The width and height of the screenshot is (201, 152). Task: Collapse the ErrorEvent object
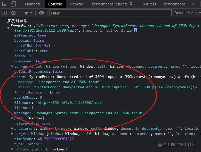[9, 28]
